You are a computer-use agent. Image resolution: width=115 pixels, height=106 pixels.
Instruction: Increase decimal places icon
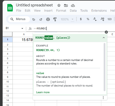[x=102, y=19]
